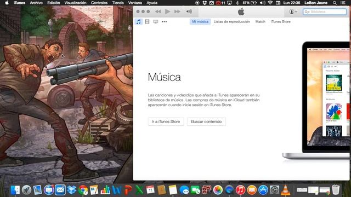Image resolution: width=351 pixels, height=197 pixels.
Task: Open Excel from the dock
Action: click(139, 190)
